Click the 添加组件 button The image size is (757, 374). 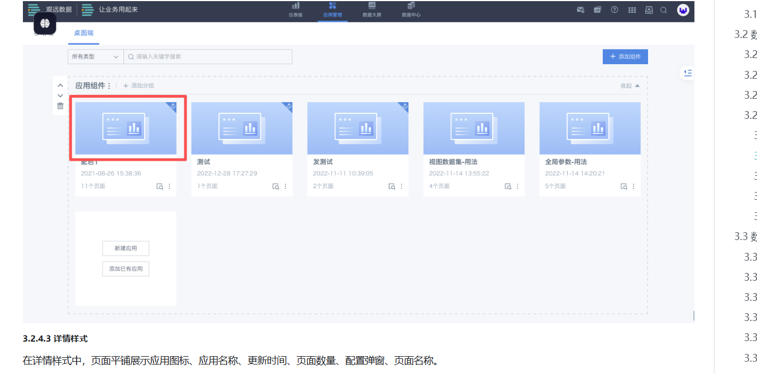[625, 56]
